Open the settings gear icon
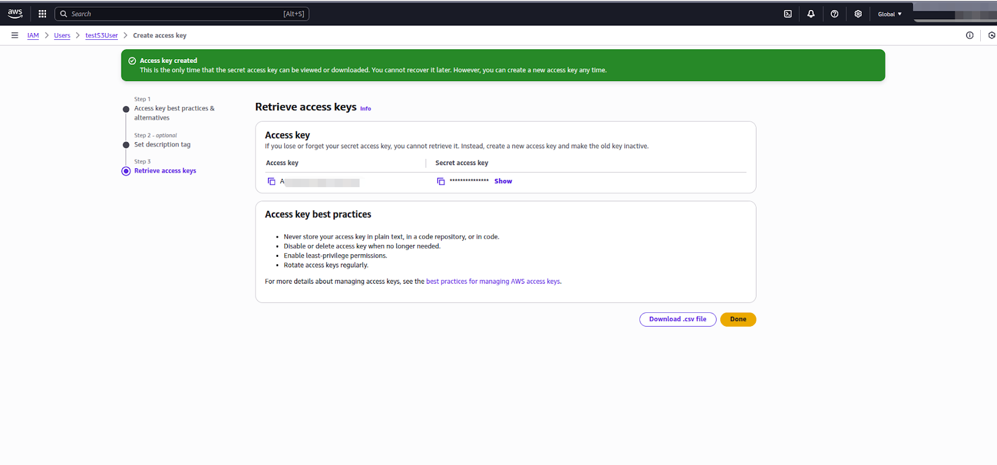997x465 pixels. (858, 14)
